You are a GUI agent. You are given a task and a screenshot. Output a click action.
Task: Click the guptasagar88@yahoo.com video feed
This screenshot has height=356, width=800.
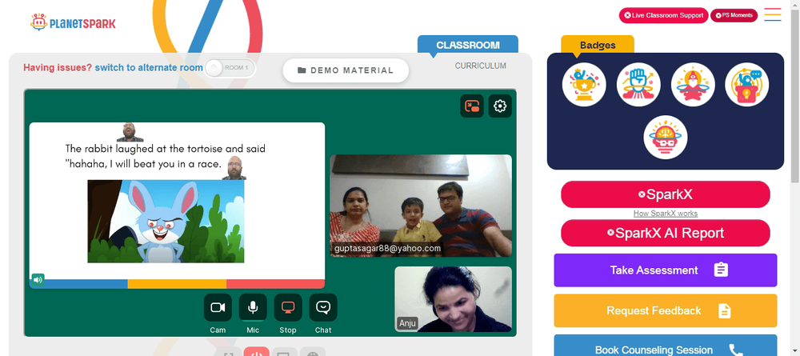(421, 206)
